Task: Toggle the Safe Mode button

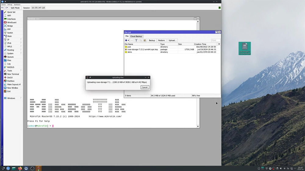Action: 15,8
